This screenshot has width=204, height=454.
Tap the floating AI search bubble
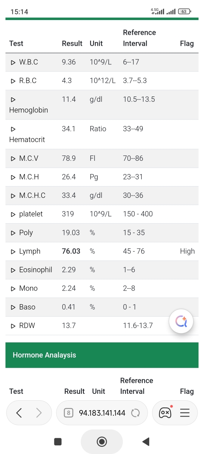pyautogui.click(x=181, y=322)
